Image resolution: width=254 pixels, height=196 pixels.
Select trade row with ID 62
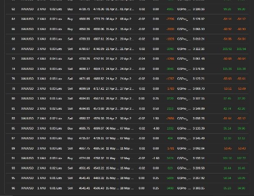pyautogui.click(x=127, y=9)
